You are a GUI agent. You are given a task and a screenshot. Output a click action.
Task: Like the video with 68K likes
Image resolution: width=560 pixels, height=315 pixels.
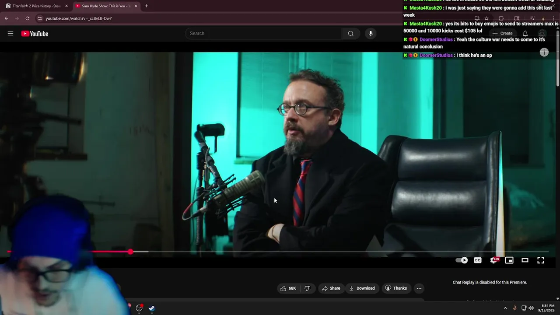click(x=288, y=288)
